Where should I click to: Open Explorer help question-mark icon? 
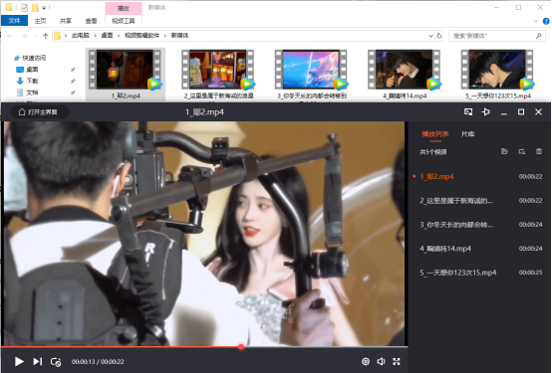click(546, 21)
